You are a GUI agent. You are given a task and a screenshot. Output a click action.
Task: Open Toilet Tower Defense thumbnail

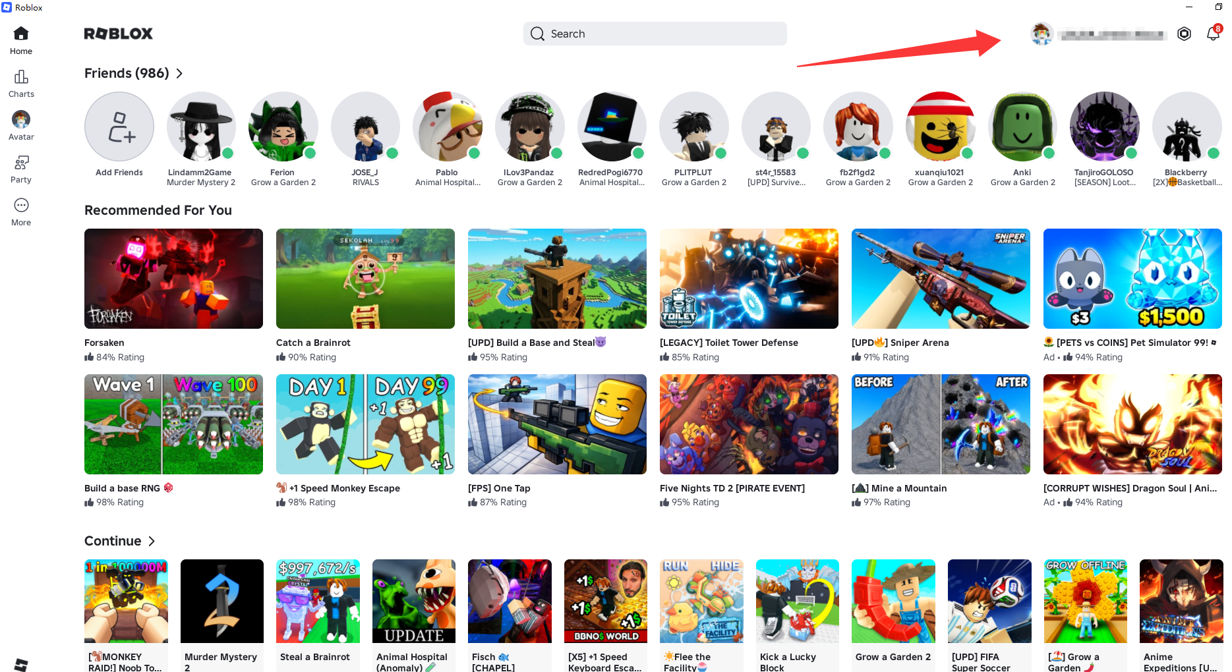(749, 279)
